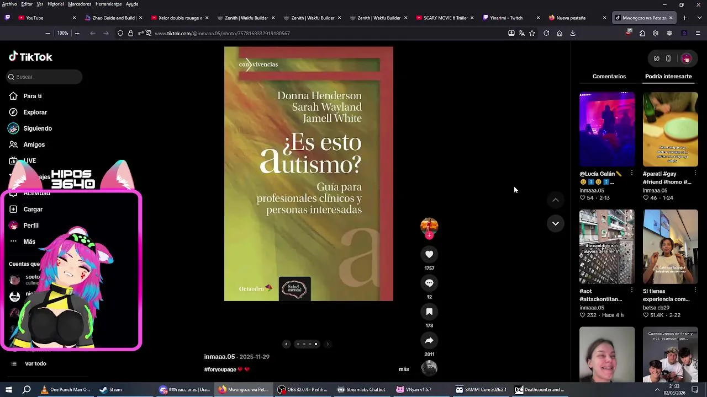This screenshot has height=397, width=707.
Task: Open the Para ti home feed
Action: 25,96
